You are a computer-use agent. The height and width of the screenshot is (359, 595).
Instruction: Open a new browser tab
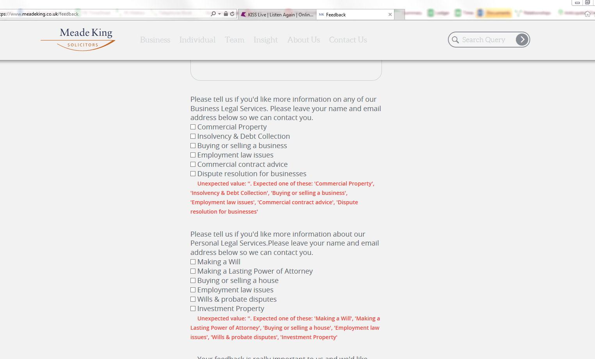tap(399, 14)
